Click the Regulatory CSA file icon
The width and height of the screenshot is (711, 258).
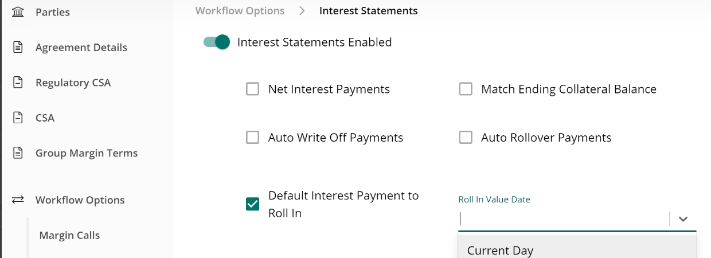(18, 83)
